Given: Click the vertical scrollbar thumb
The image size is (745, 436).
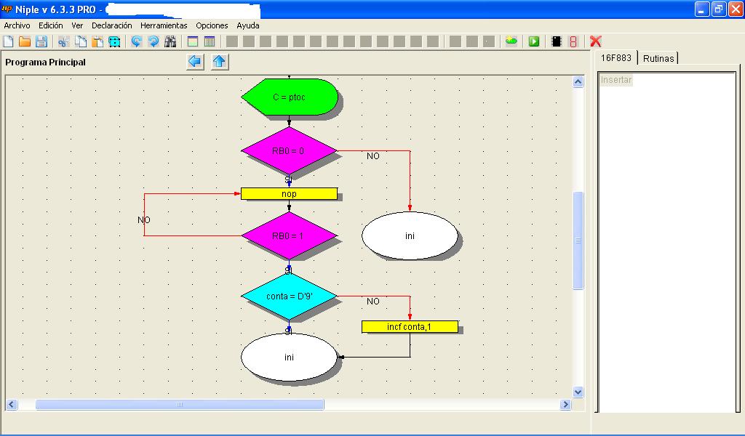Looking at the screenshot, I should click(578, 240).
